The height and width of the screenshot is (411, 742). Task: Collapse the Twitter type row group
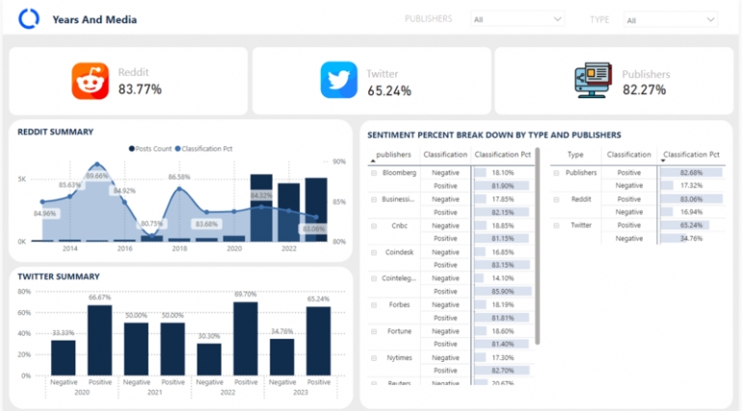pos(557,226)
